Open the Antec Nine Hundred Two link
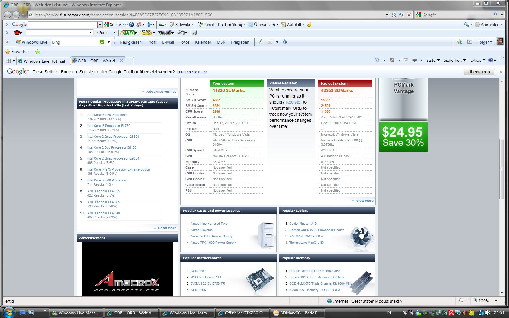509x318 pixels. click(209, 224)
